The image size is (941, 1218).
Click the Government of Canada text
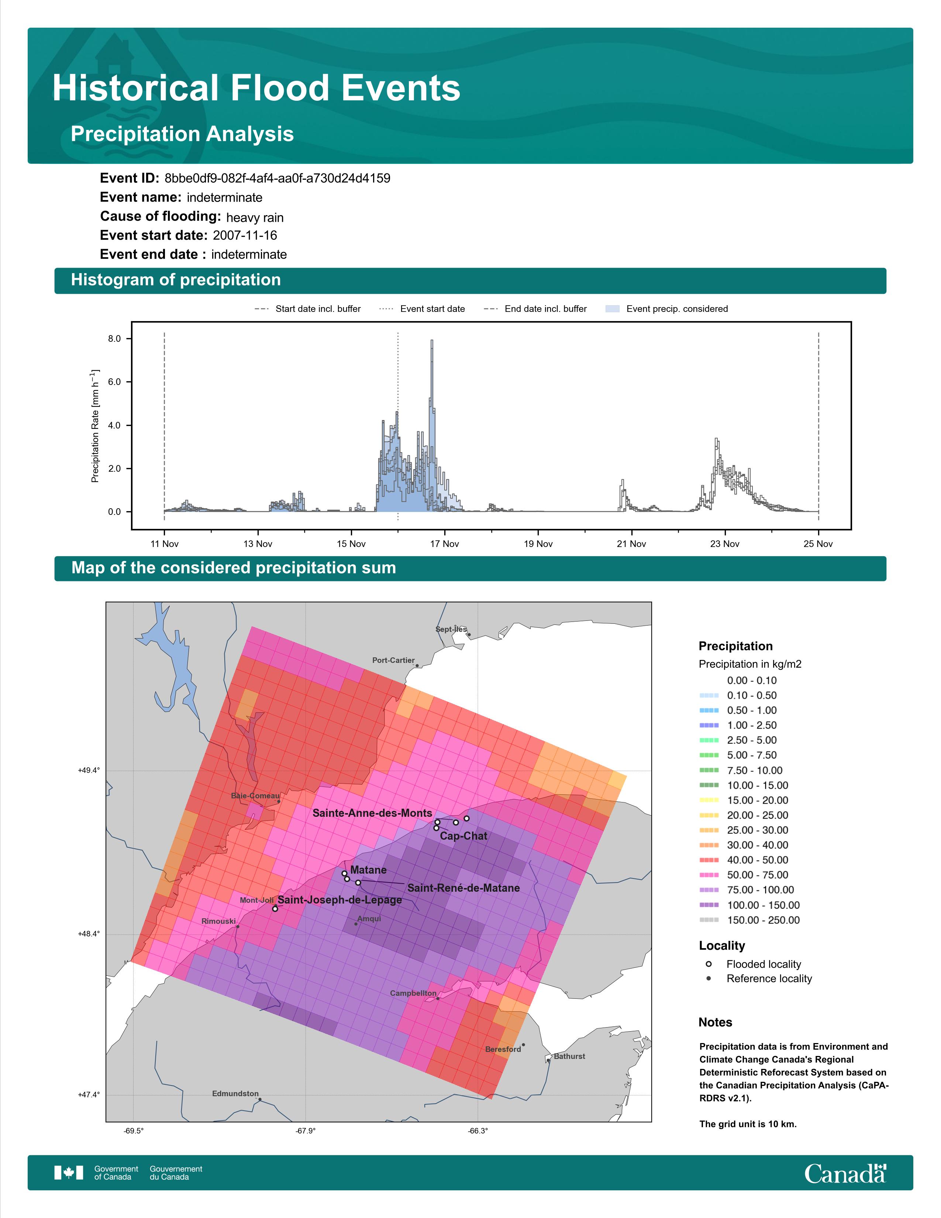(116, 1173)
